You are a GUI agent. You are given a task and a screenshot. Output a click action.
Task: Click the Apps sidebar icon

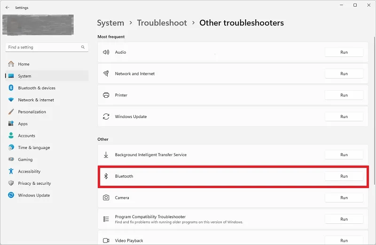(11, 124)
